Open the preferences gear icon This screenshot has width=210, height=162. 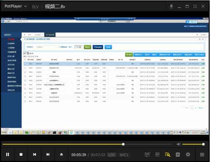188,154
